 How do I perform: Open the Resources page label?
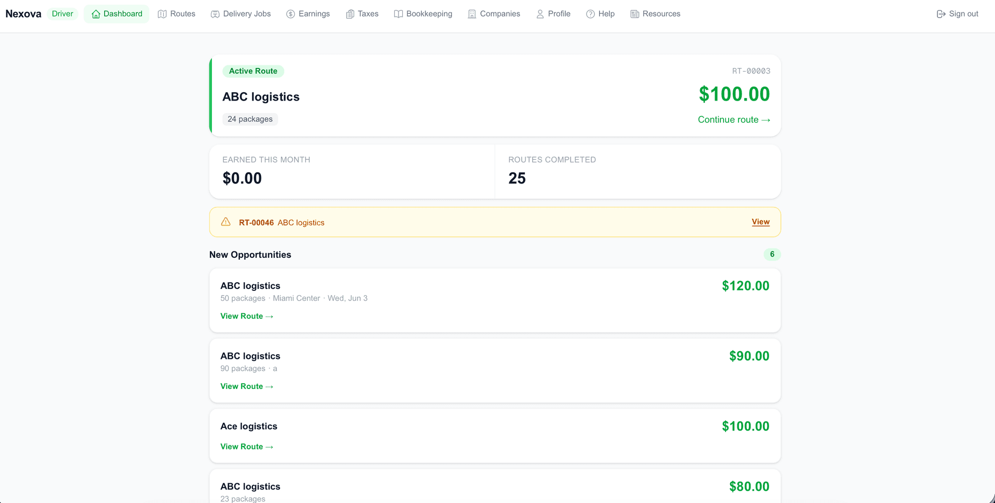[662, 14]
